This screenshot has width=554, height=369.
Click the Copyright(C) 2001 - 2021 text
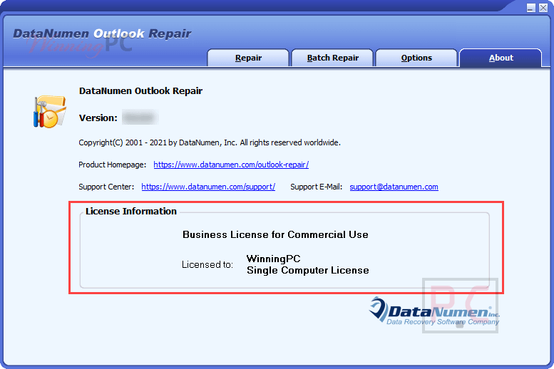pyautogui.click(x=210, y=142)
